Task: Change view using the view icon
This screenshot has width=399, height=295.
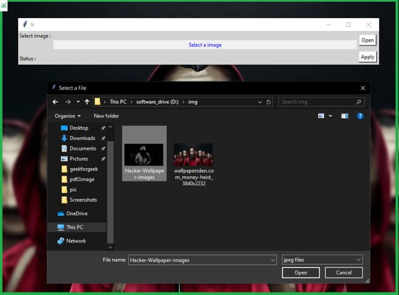Action: (x=321, y=116)
